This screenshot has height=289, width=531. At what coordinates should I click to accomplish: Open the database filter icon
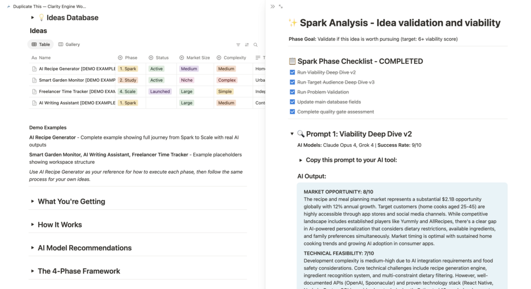coord(238,45)
